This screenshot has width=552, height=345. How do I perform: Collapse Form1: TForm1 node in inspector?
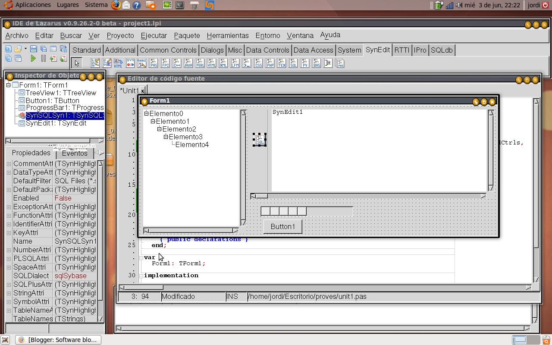(x=8, y=85)
